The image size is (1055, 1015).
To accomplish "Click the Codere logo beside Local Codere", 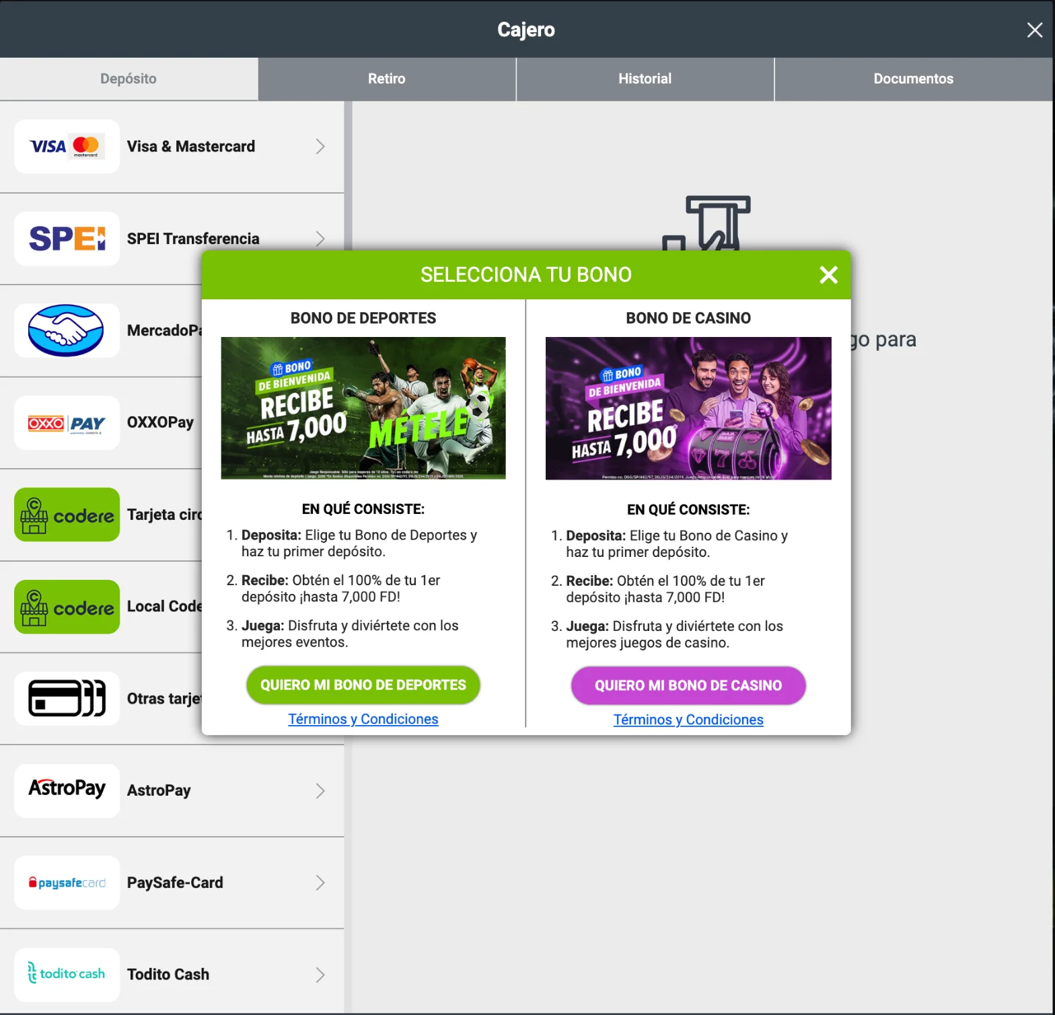I will point(67,607).
